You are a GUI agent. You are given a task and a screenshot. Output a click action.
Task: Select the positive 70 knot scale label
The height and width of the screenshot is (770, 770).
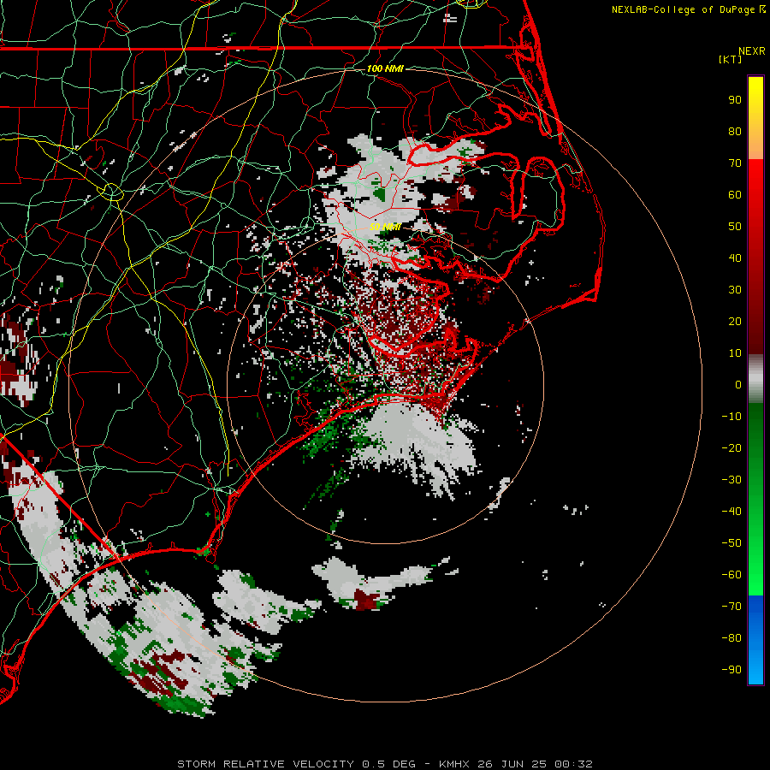tap(735, 163)
